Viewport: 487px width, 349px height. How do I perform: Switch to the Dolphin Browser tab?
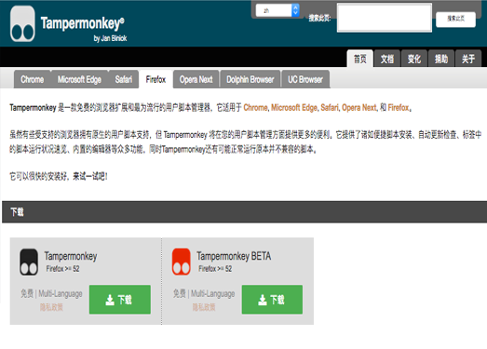250,79
